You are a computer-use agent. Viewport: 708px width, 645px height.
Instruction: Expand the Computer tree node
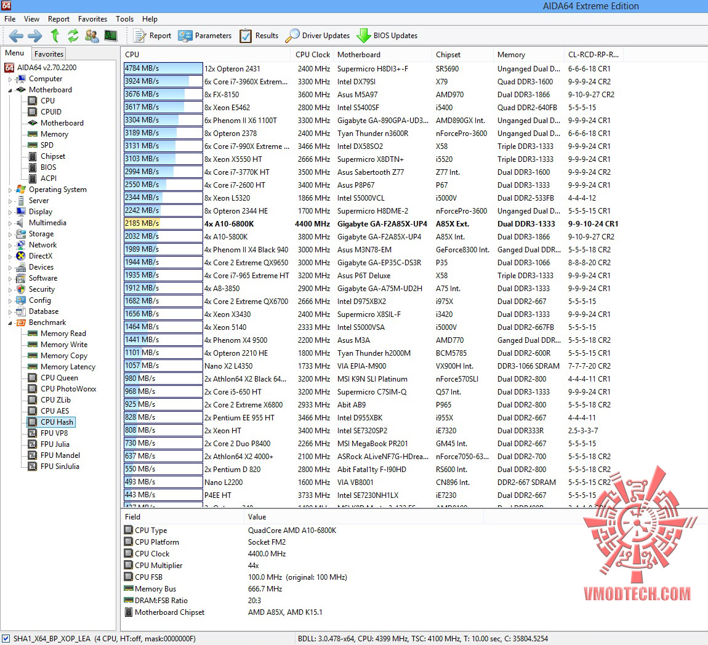10,79
